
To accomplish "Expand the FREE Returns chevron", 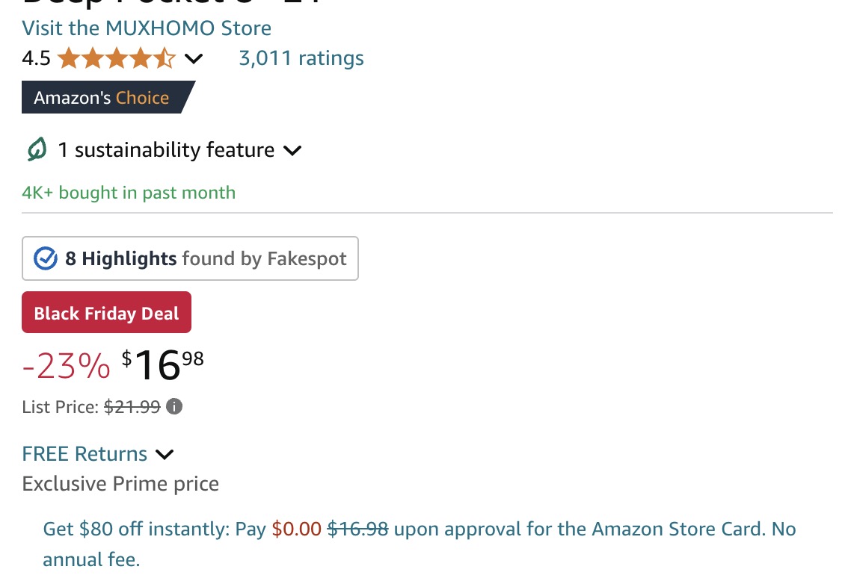I will coord(165,454).
